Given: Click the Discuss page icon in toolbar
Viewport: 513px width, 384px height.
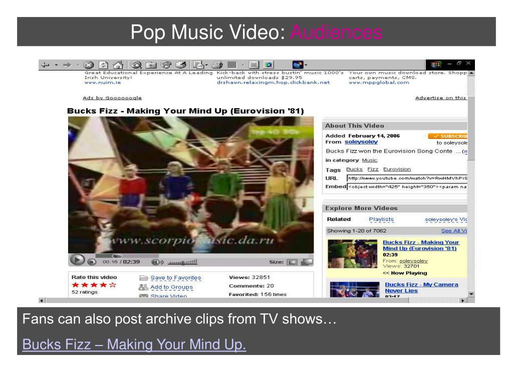Looking at the screenshot, I should 254,65.
